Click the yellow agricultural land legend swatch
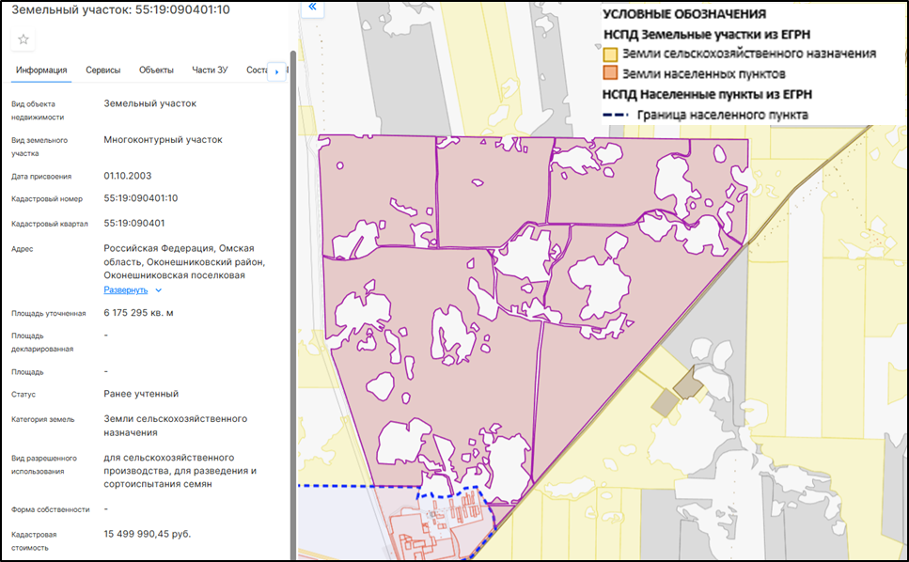 click(610, 55)
